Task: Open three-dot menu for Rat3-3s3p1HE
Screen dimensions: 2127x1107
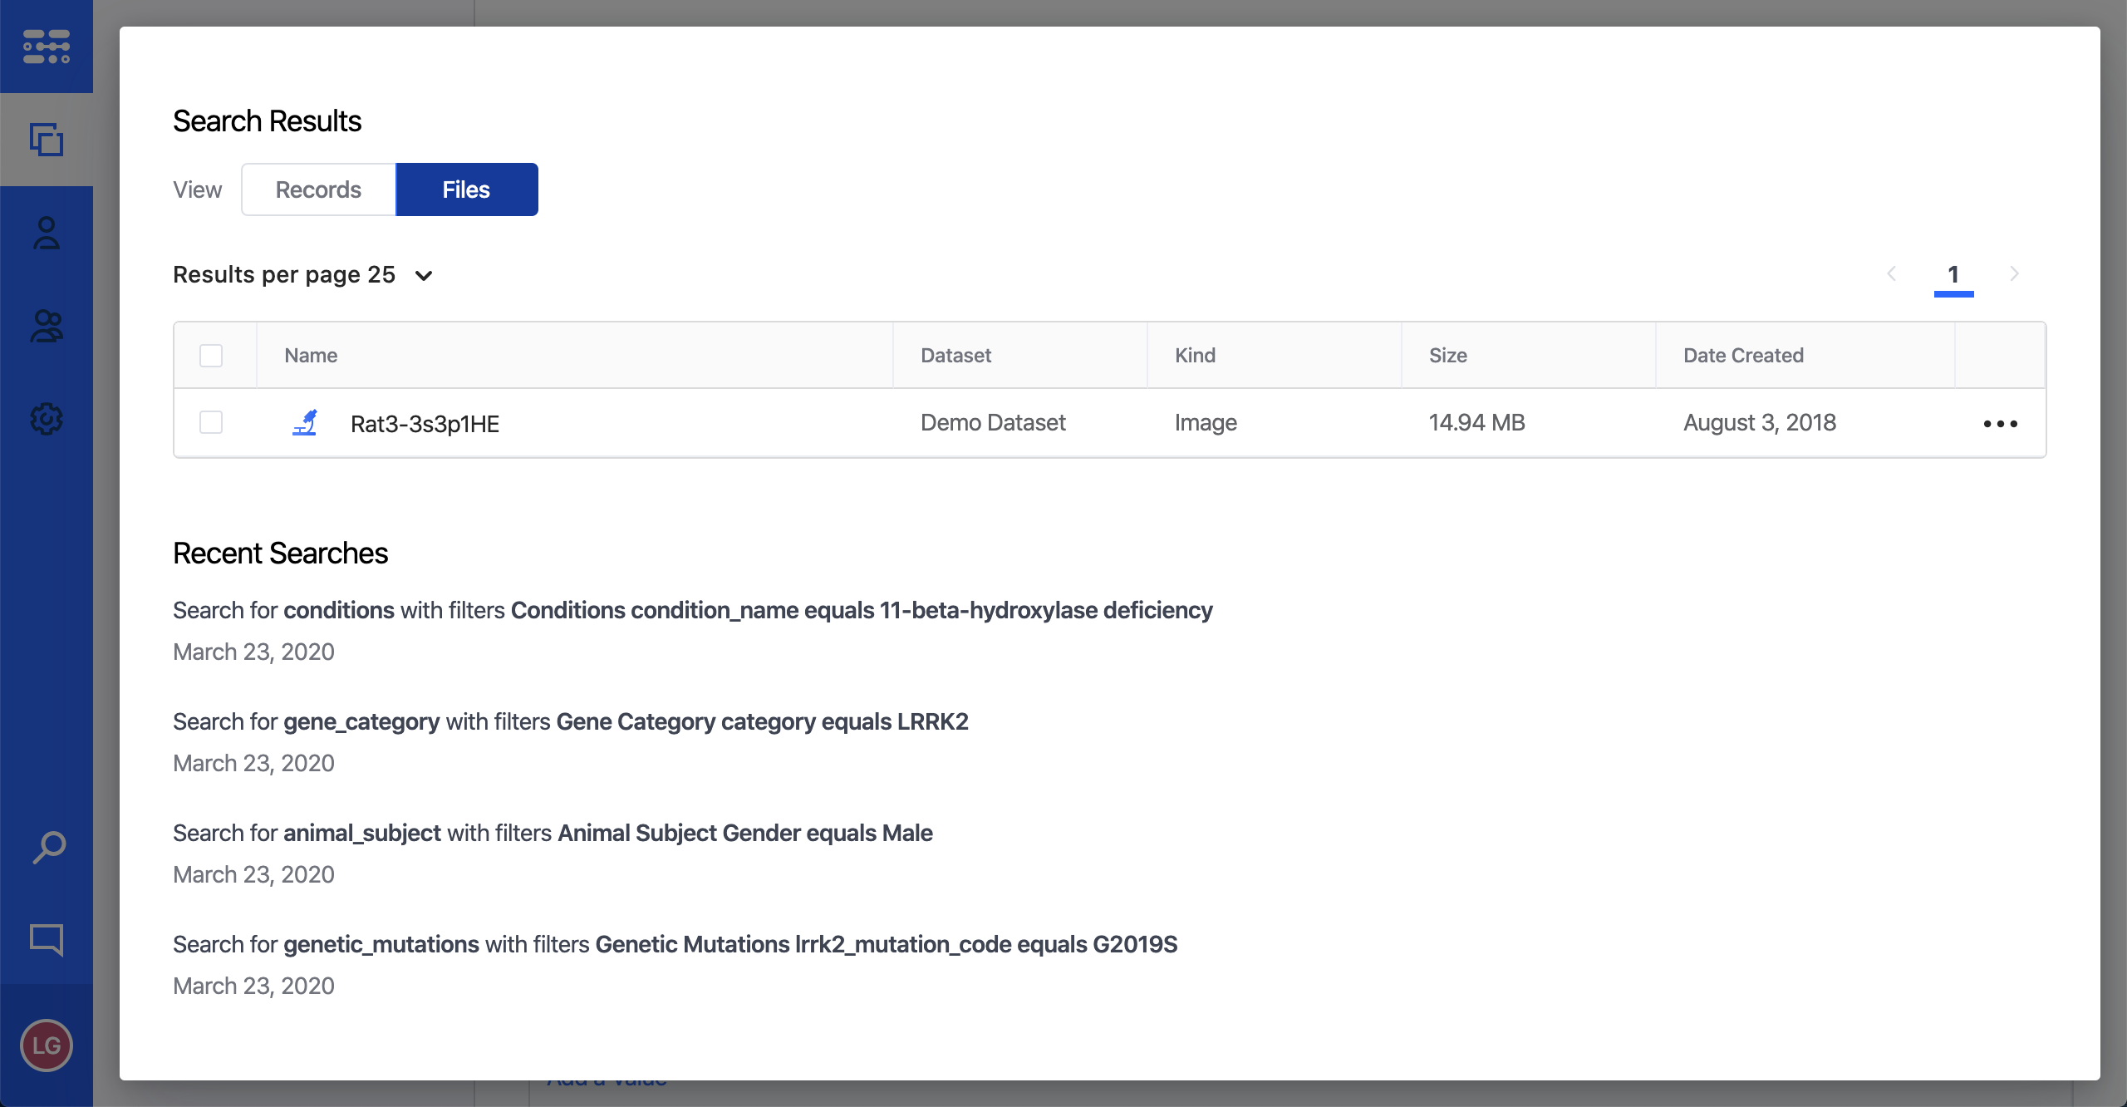Action: [x=2000, y=424]
